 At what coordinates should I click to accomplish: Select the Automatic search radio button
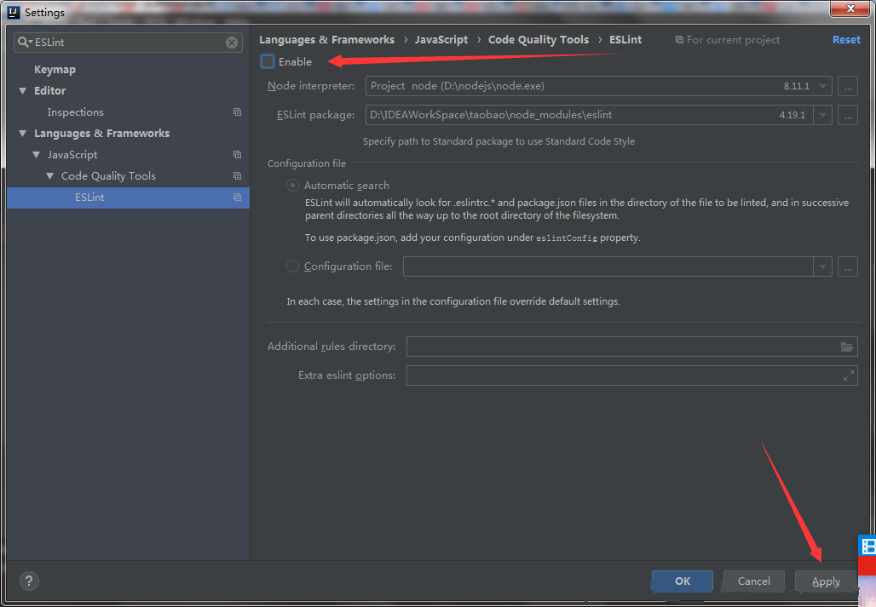point(292,186)
